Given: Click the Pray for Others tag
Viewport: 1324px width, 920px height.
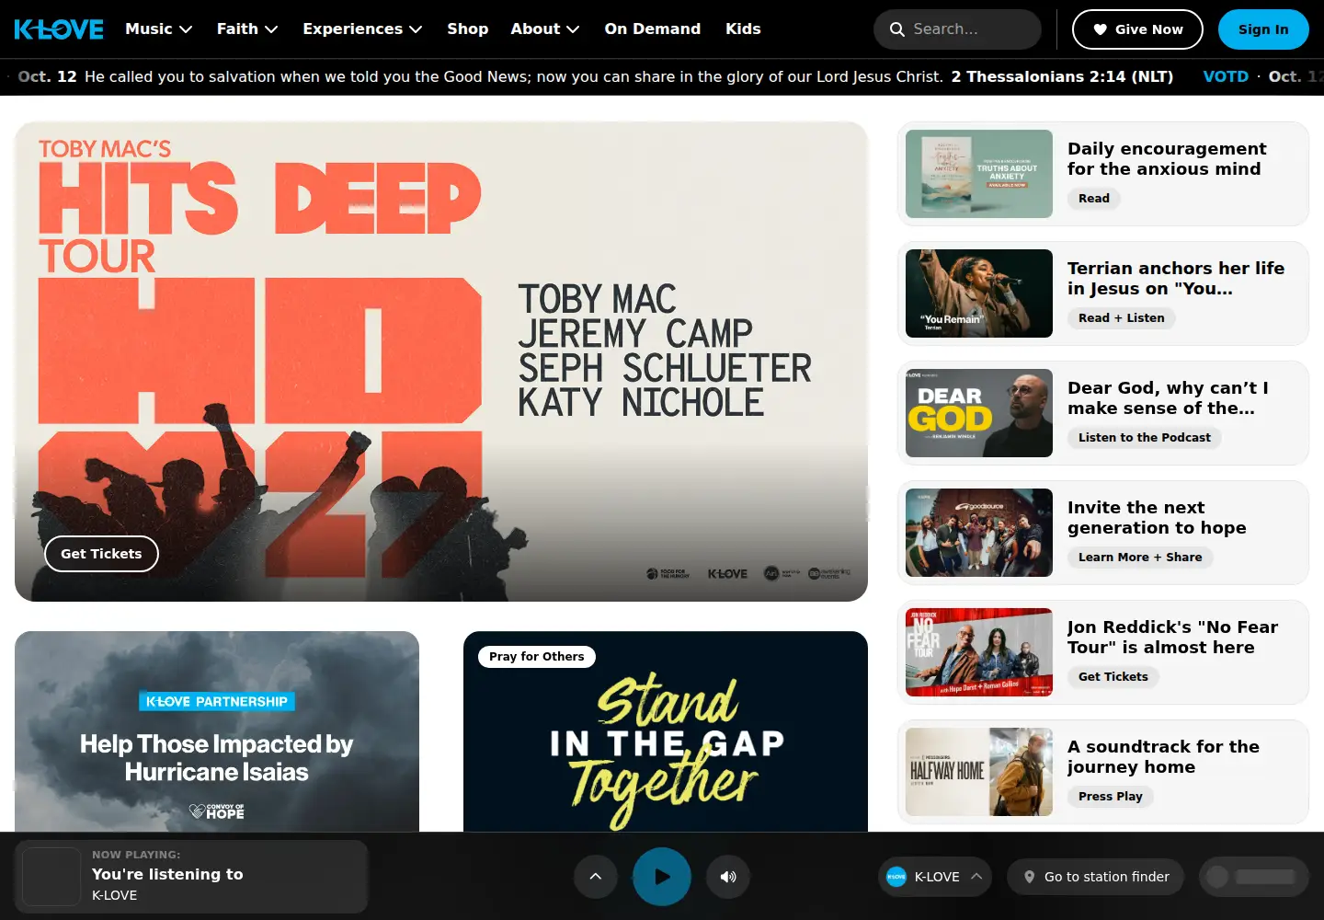Looking at the screenshot, I should [x=537, y=657].
